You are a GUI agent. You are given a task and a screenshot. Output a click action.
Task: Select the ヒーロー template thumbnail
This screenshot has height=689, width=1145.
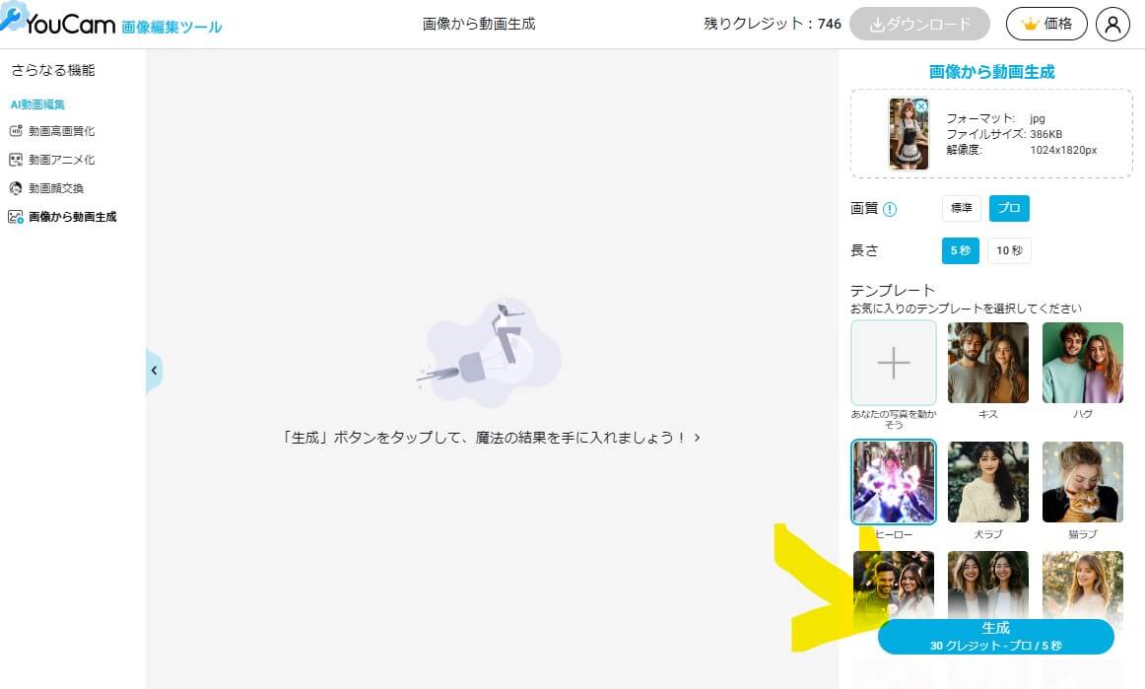tap(893, 482)
